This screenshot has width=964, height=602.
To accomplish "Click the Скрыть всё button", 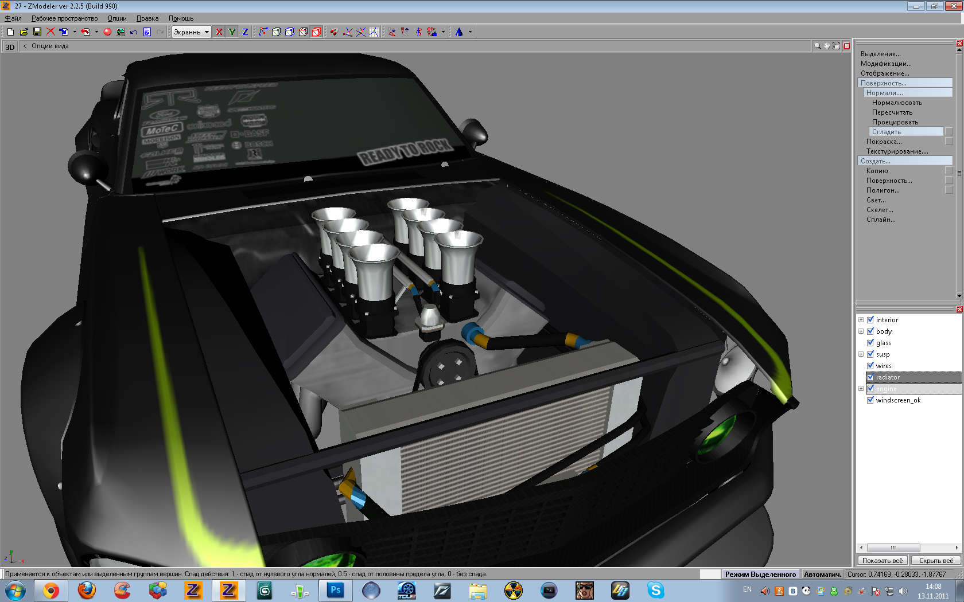I will 936,561.
